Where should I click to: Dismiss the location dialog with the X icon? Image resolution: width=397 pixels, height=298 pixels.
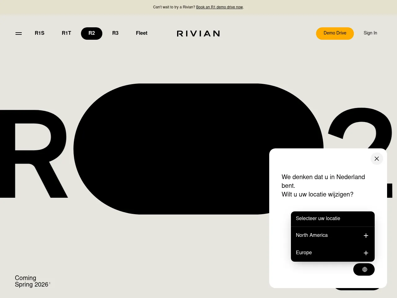click(x=377, y=159)
